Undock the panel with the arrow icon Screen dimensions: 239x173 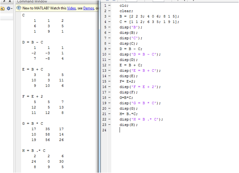[x=4, y=1]
